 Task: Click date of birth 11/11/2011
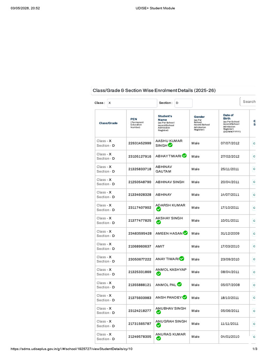pos(230,324)
